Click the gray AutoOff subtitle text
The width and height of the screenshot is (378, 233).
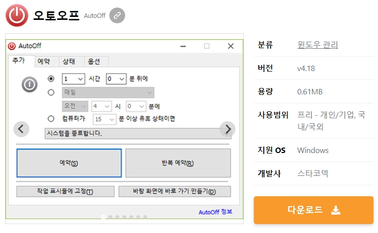pyautogui.click(x=94, y=16)
